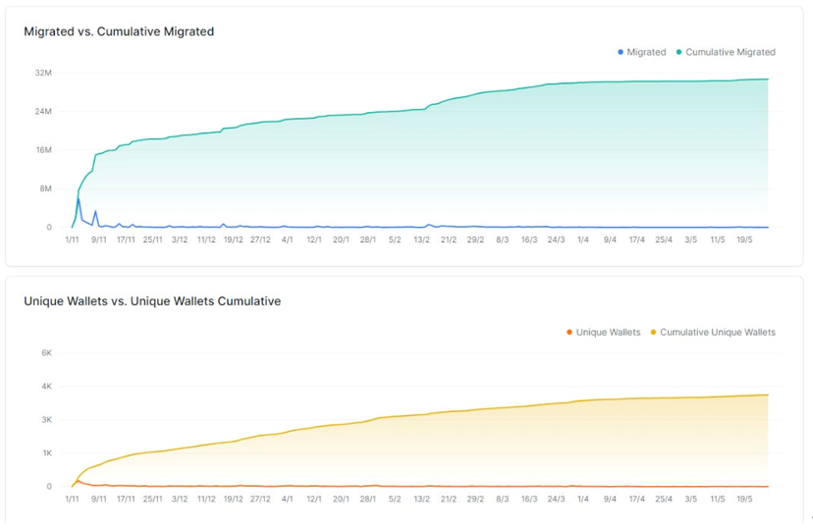Click Unique Wallets vs. Unique Wallets Cumulative title
The height and width of the screenshot is (531, 813).
click(152, 301)
